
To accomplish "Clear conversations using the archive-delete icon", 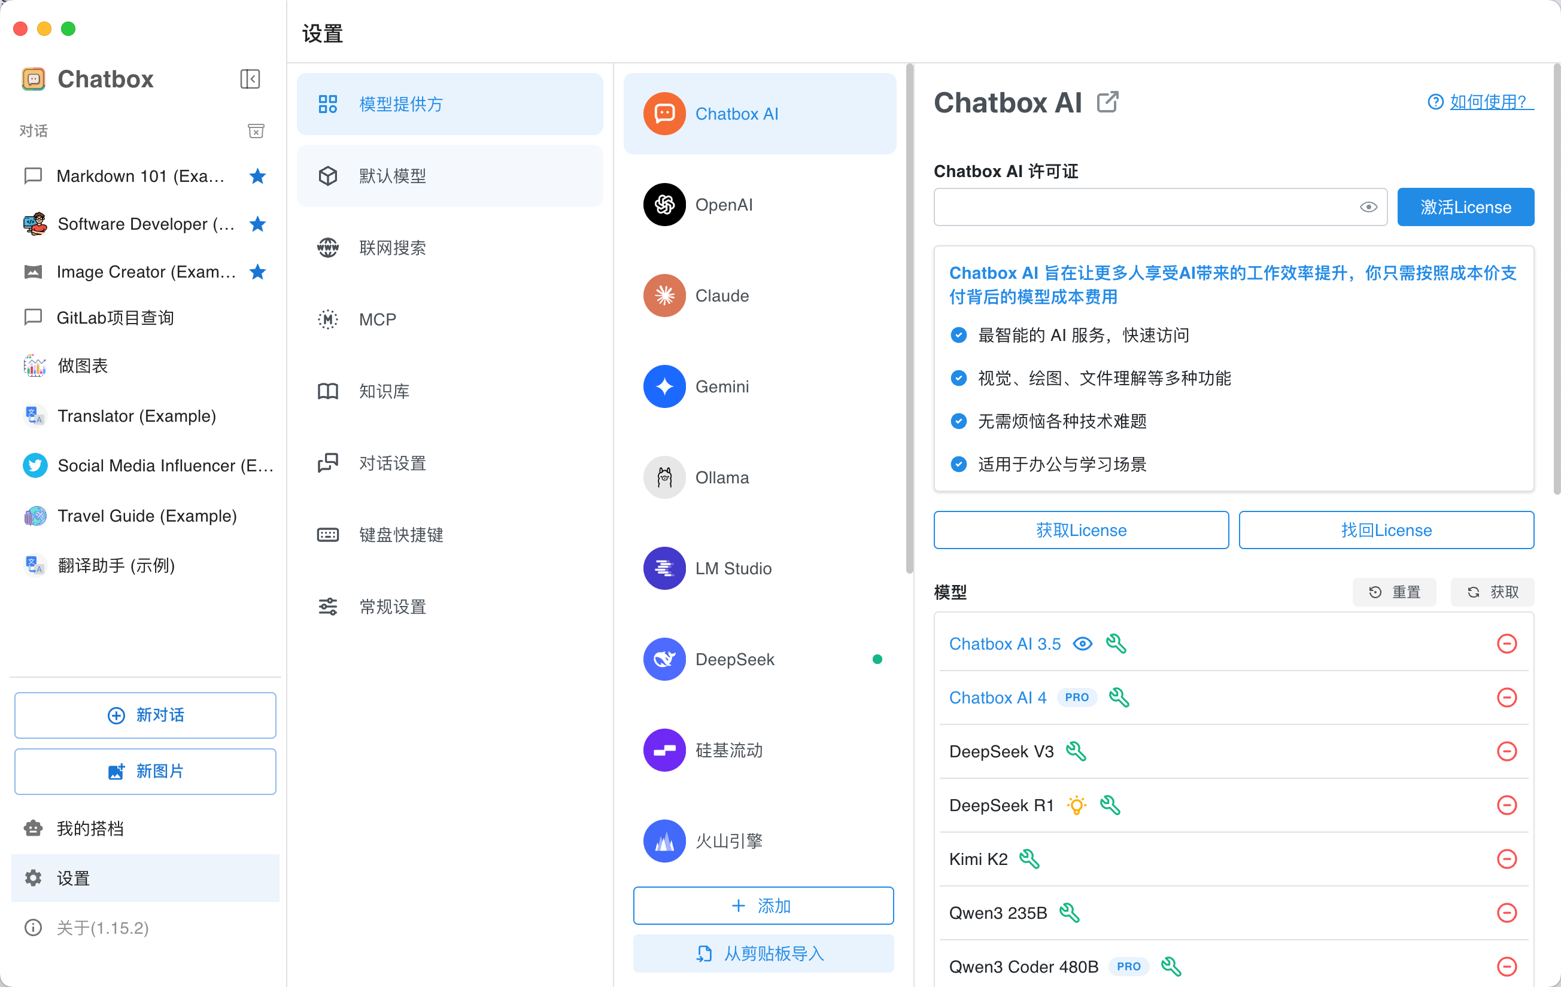I will tap(256, 131).
